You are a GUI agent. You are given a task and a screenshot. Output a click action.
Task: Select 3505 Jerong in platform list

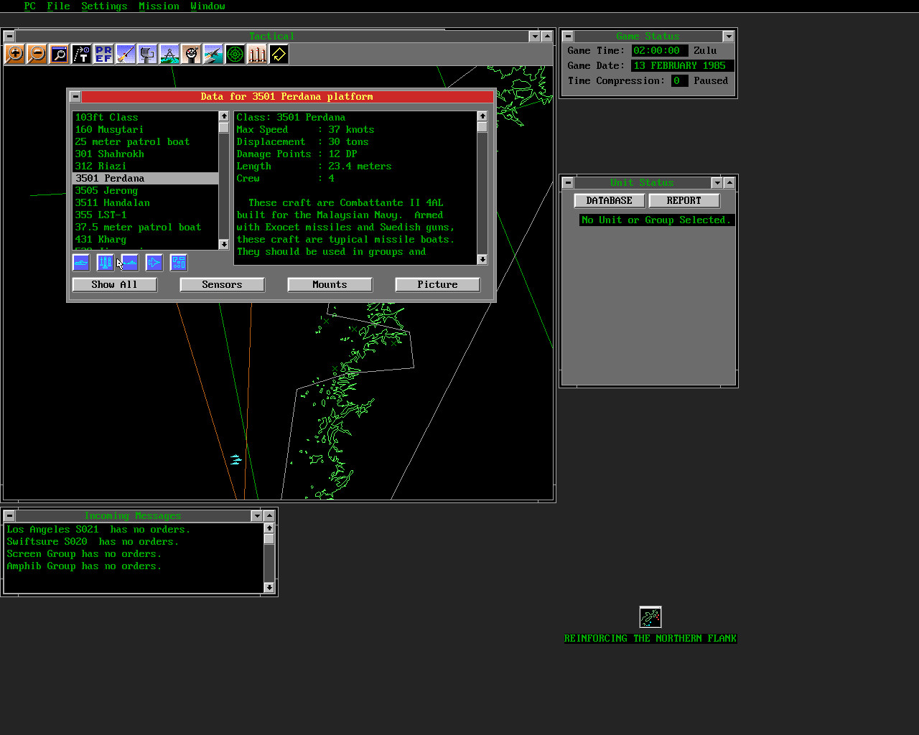146,191
